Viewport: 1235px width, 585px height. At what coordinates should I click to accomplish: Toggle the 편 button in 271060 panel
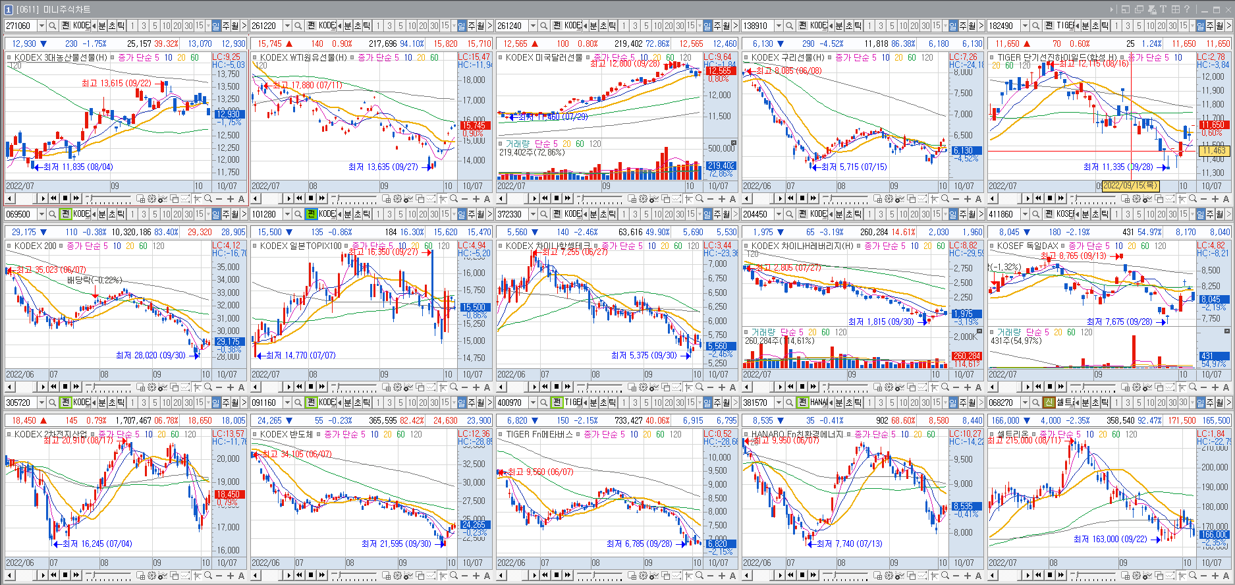click(x=65, y=26)
